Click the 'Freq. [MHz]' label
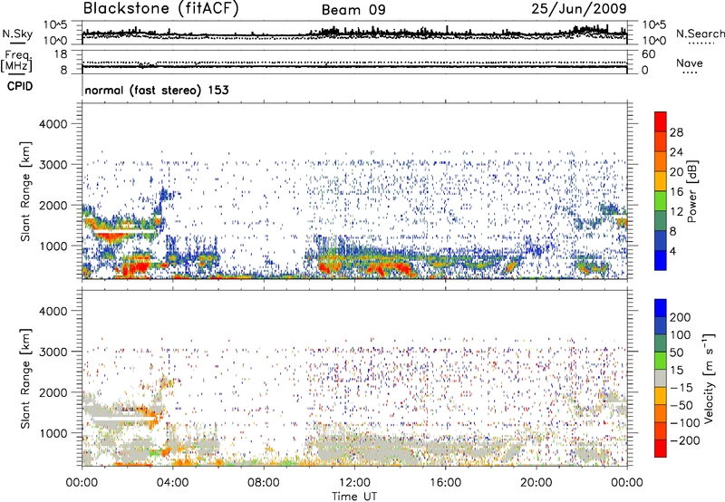 tap(17, 62)
